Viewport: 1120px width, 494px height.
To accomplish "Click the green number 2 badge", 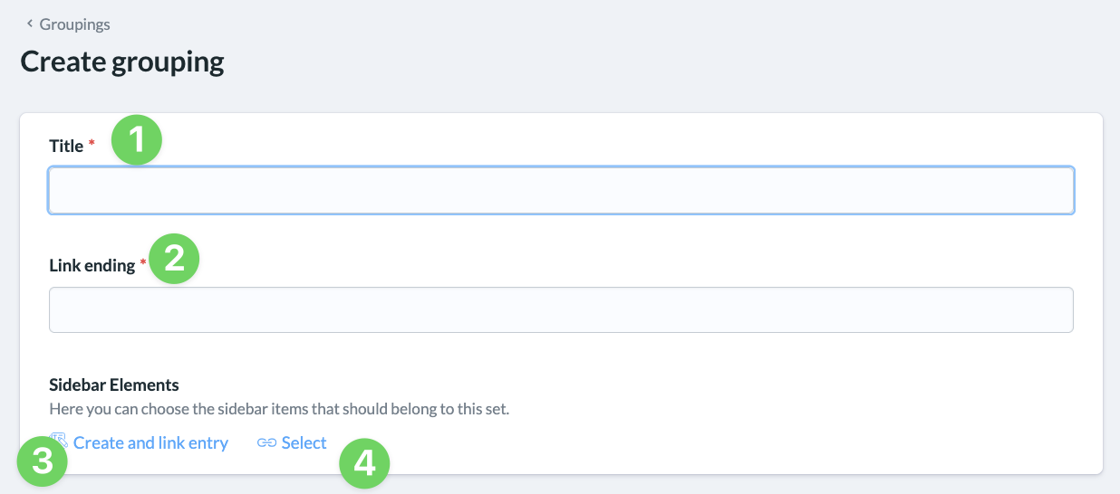I will 174,259.
